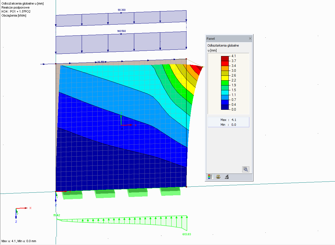Viewport: 335px width, 245px height.
Task: Click the dark red 4.1 color swatch
Action: click(x=225, y=58)
